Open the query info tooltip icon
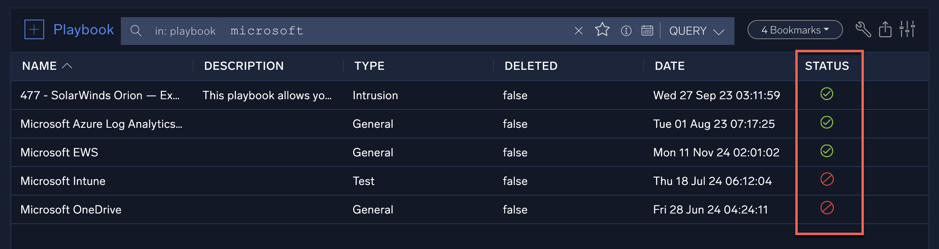Viewport: 939px width, 249px height. pyautogui.click(x=625, y=30)
